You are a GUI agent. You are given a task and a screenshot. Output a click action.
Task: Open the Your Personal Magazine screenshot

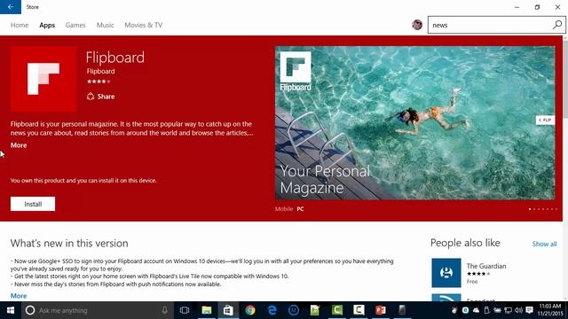tap(414, 123)
